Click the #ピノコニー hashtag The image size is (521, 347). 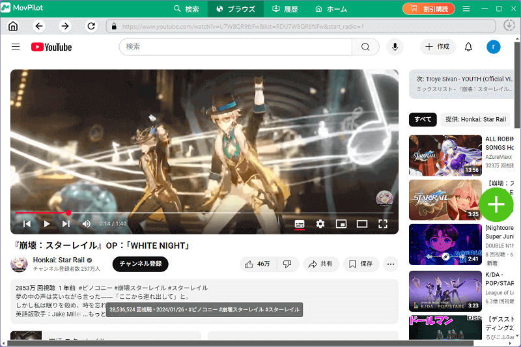point(95,288)
